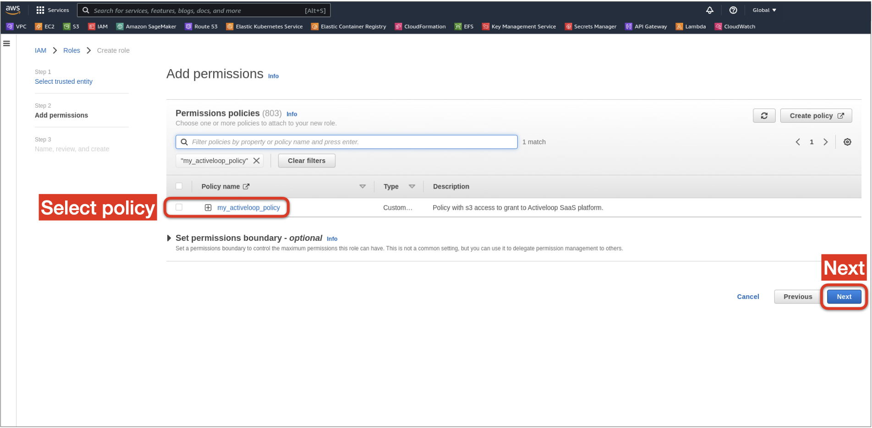
Task: Click the blue Next button
Action: (844, 297)
